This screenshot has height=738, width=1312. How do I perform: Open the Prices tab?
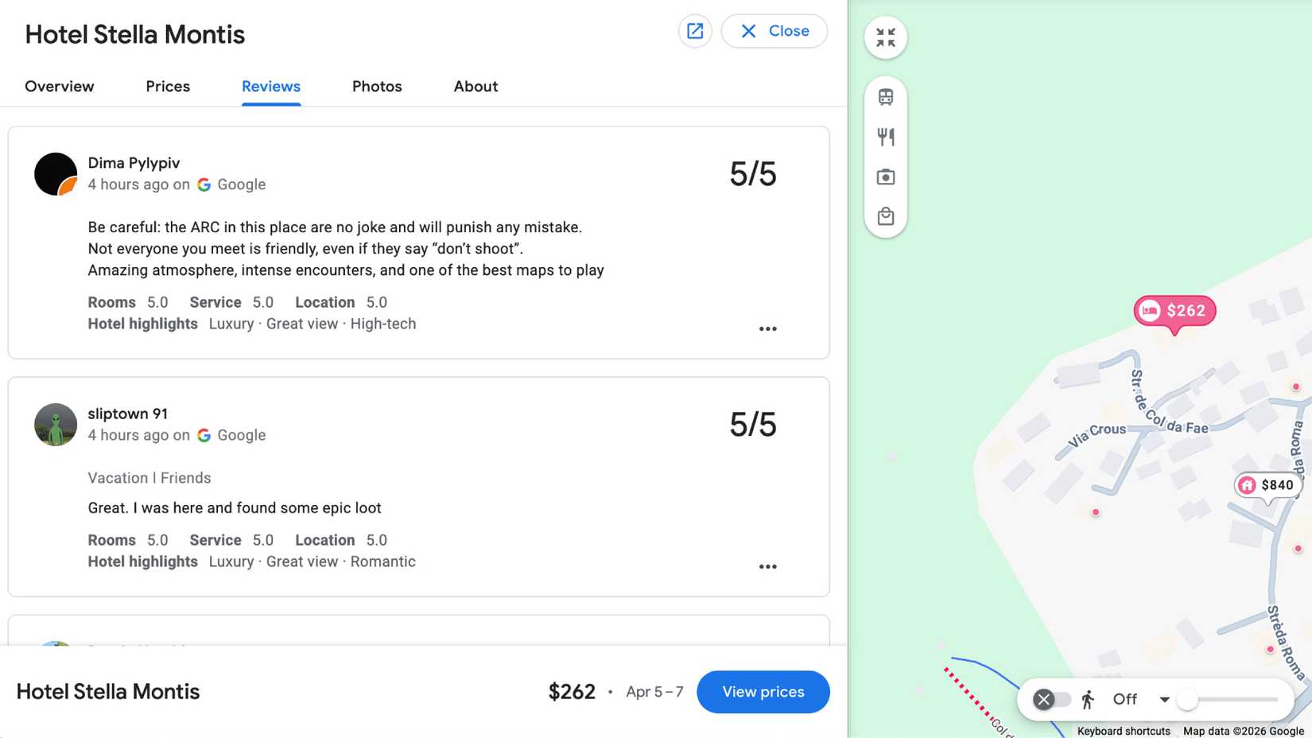coord(167,86)
